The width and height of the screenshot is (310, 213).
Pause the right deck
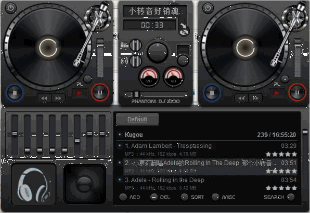297,92
